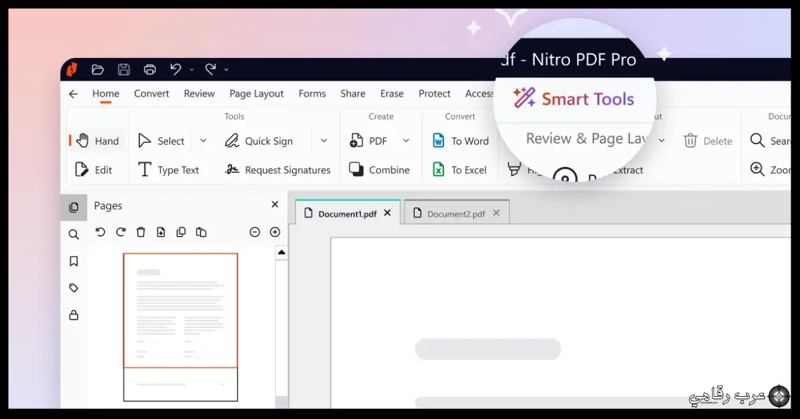Open the Home ribbon tab
This screenshot has width=800, height=419.
coord(105,93)
